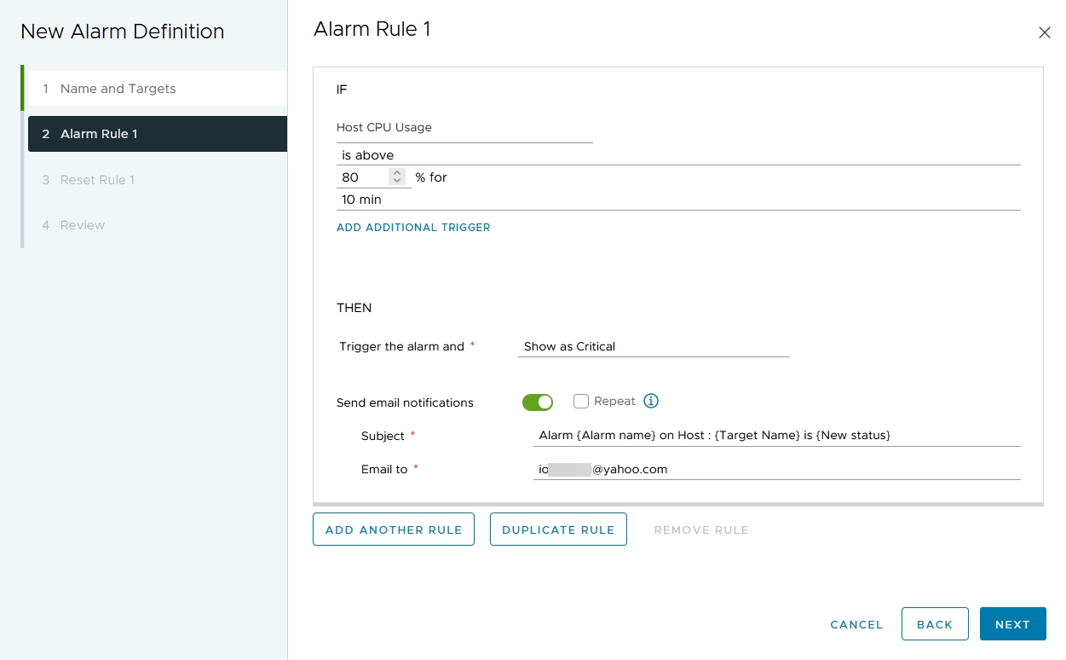Click ADD ADDITIONAL TRIGGER
This screenshot has width=1066, height=660.
click(413, 227)
